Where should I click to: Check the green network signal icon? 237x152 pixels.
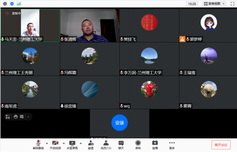tap(19, 4)
